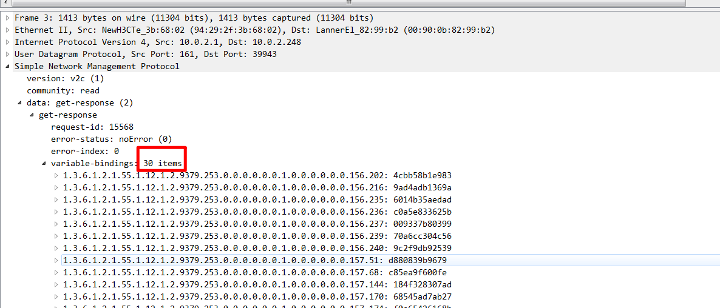Viewport: 720px width, 308px height.
Task: Select error-status: noError (0) line
Action: 111,139
